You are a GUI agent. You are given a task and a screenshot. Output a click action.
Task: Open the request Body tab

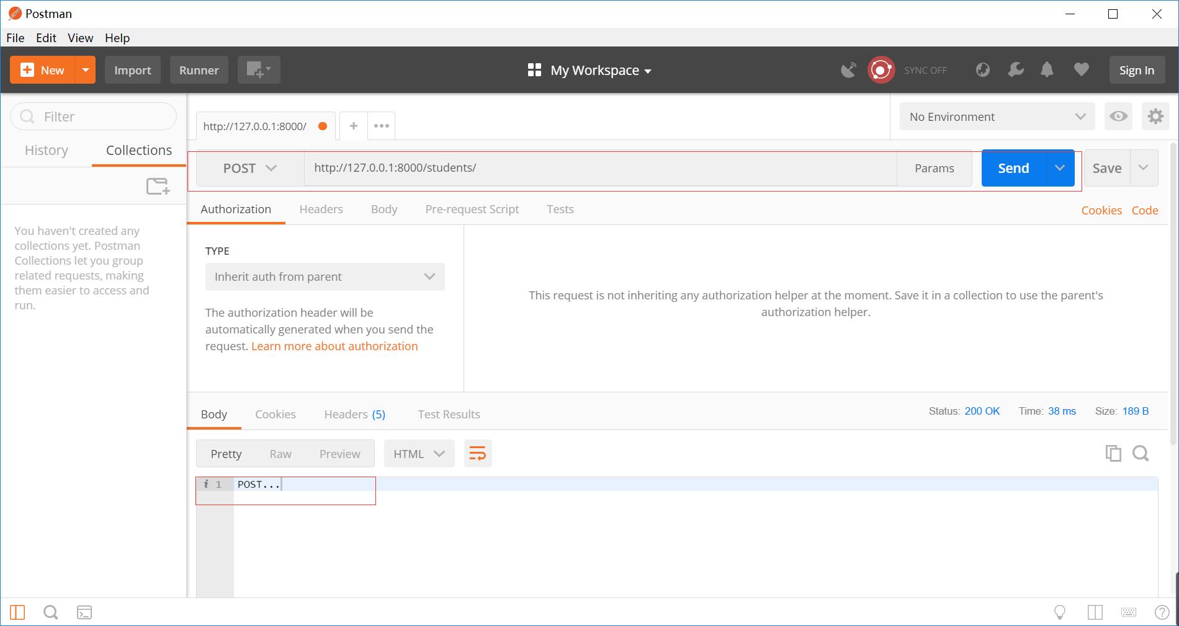click(384, 209)
